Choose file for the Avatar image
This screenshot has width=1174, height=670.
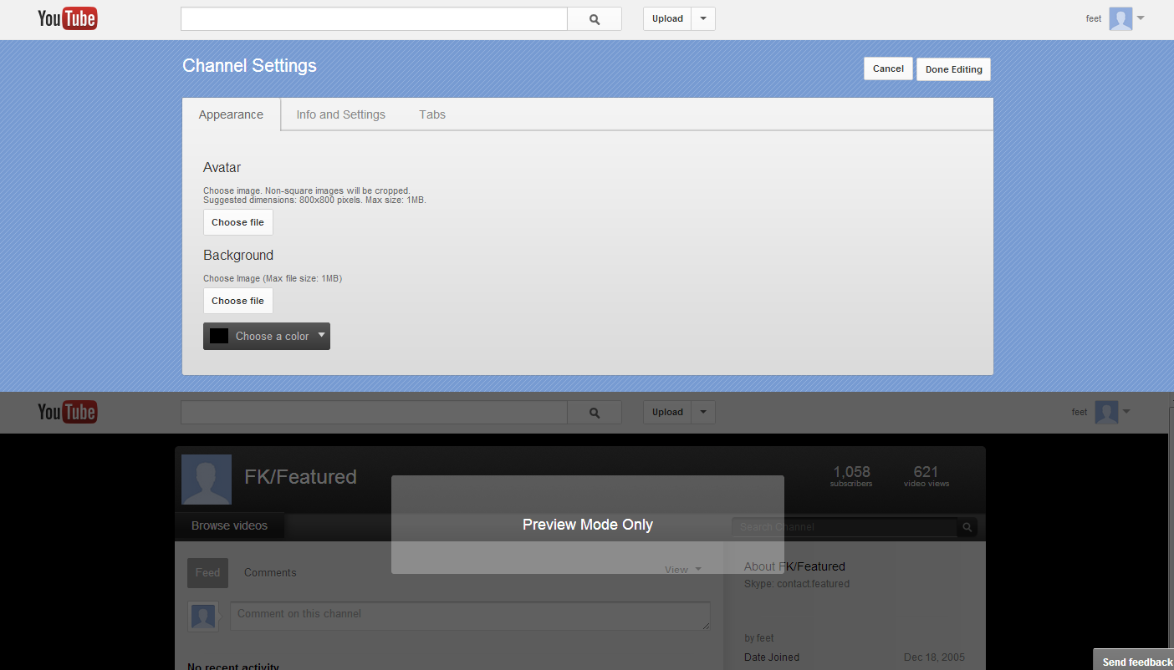(237, 222)
